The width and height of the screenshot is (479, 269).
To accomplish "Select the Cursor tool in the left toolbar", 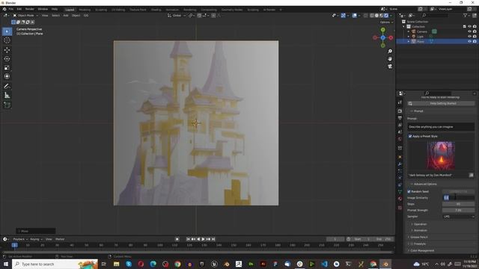I will [x=7, y=40].
